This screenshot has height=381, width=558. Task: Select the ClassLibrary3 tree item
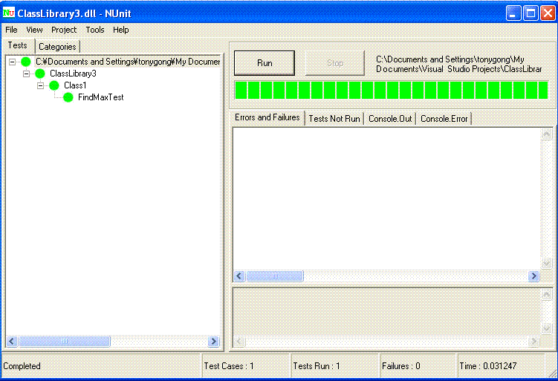(x=73, y=74)
